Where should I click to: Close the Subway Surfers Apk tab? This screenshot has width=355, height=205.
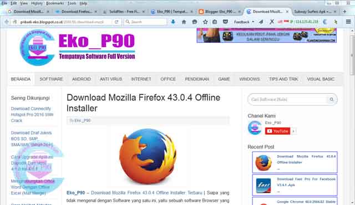(335, 12)
